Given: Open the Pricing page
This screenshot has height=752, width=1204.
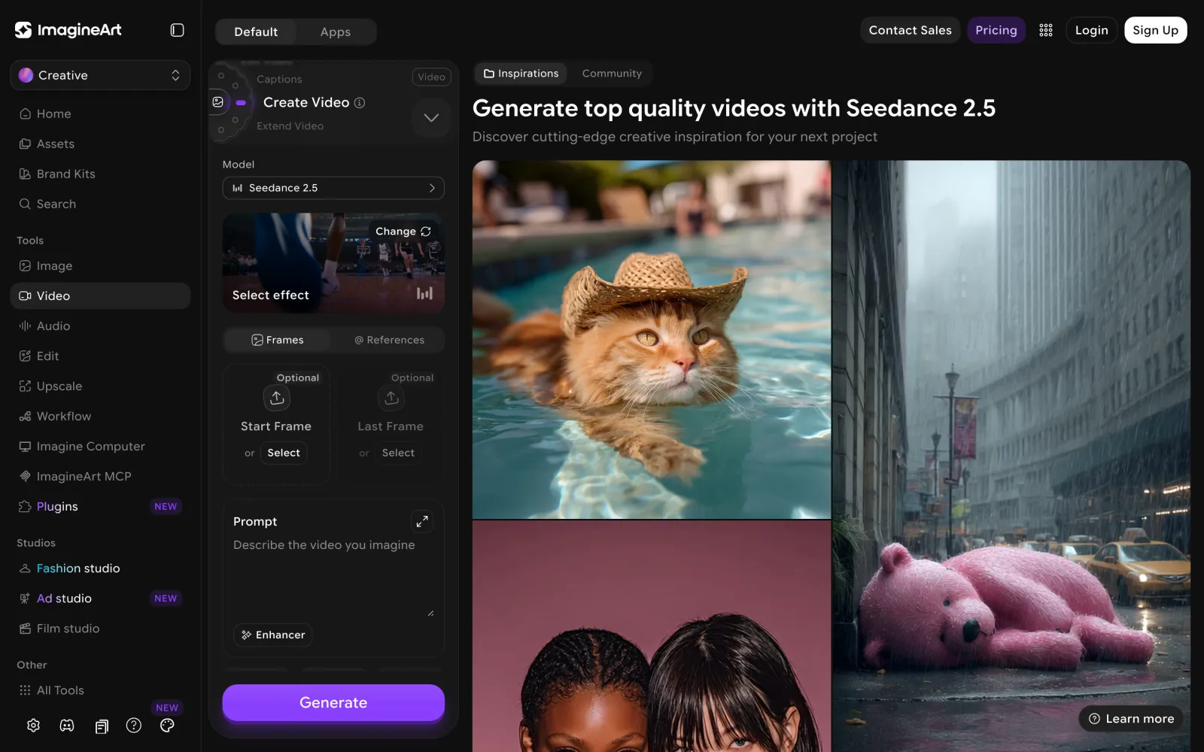Looking at the screenshot, I should (x=996, y=30).
